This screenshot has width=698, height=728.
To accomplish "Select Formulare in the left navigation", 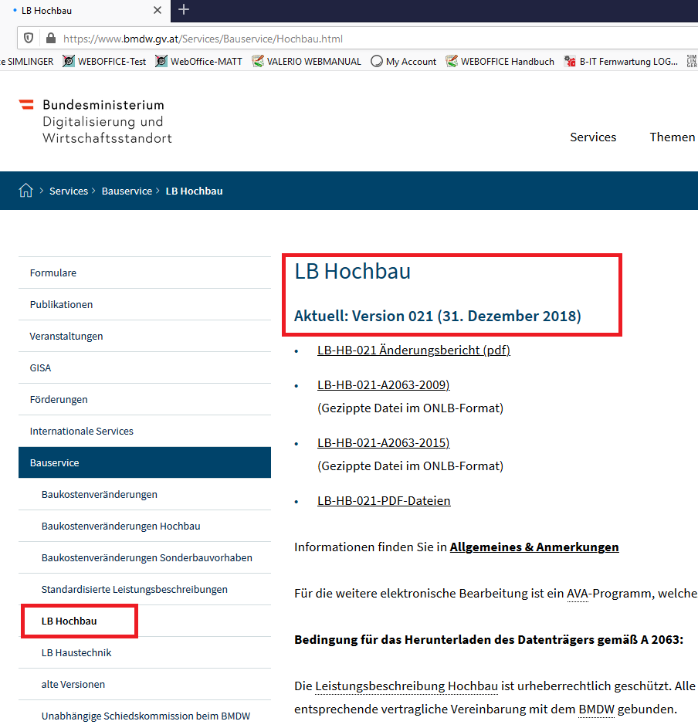I will 53,273.
